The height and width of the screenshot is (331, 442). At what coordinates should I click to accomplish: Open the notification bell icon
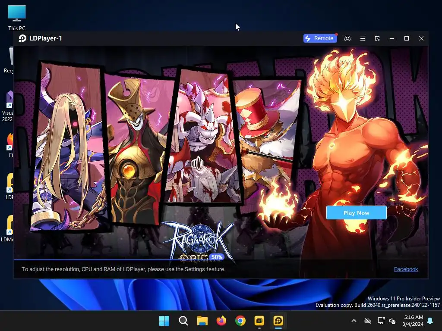pyautogui.click(x=430, y=321)
